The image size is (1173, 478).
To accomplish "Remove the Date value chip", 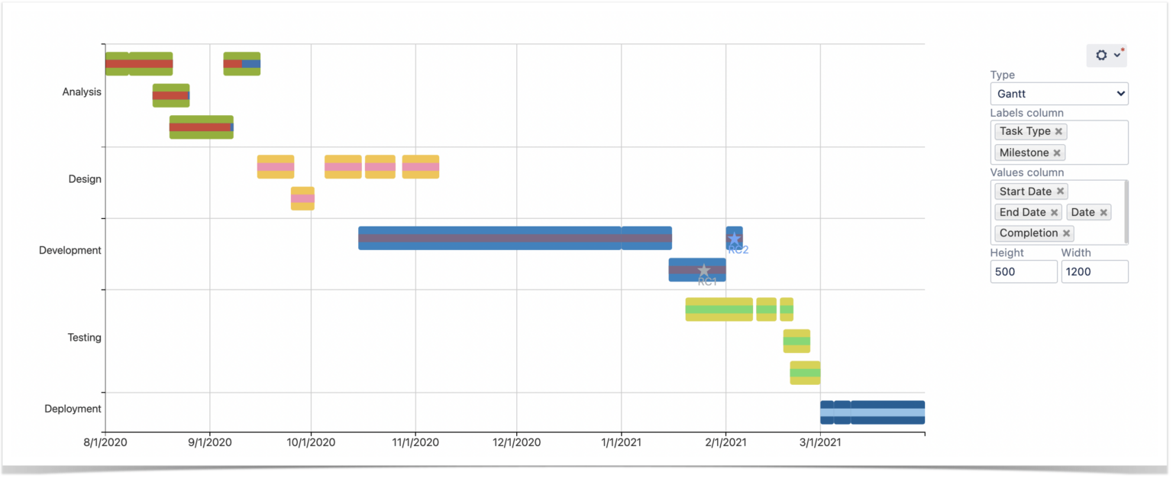I will pyautogui.click(x=1104, y=212).
